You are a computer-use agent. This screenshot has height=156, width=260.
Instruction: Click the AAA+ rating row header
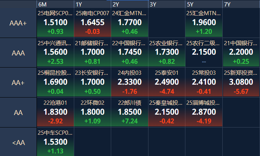click(18, 23)
